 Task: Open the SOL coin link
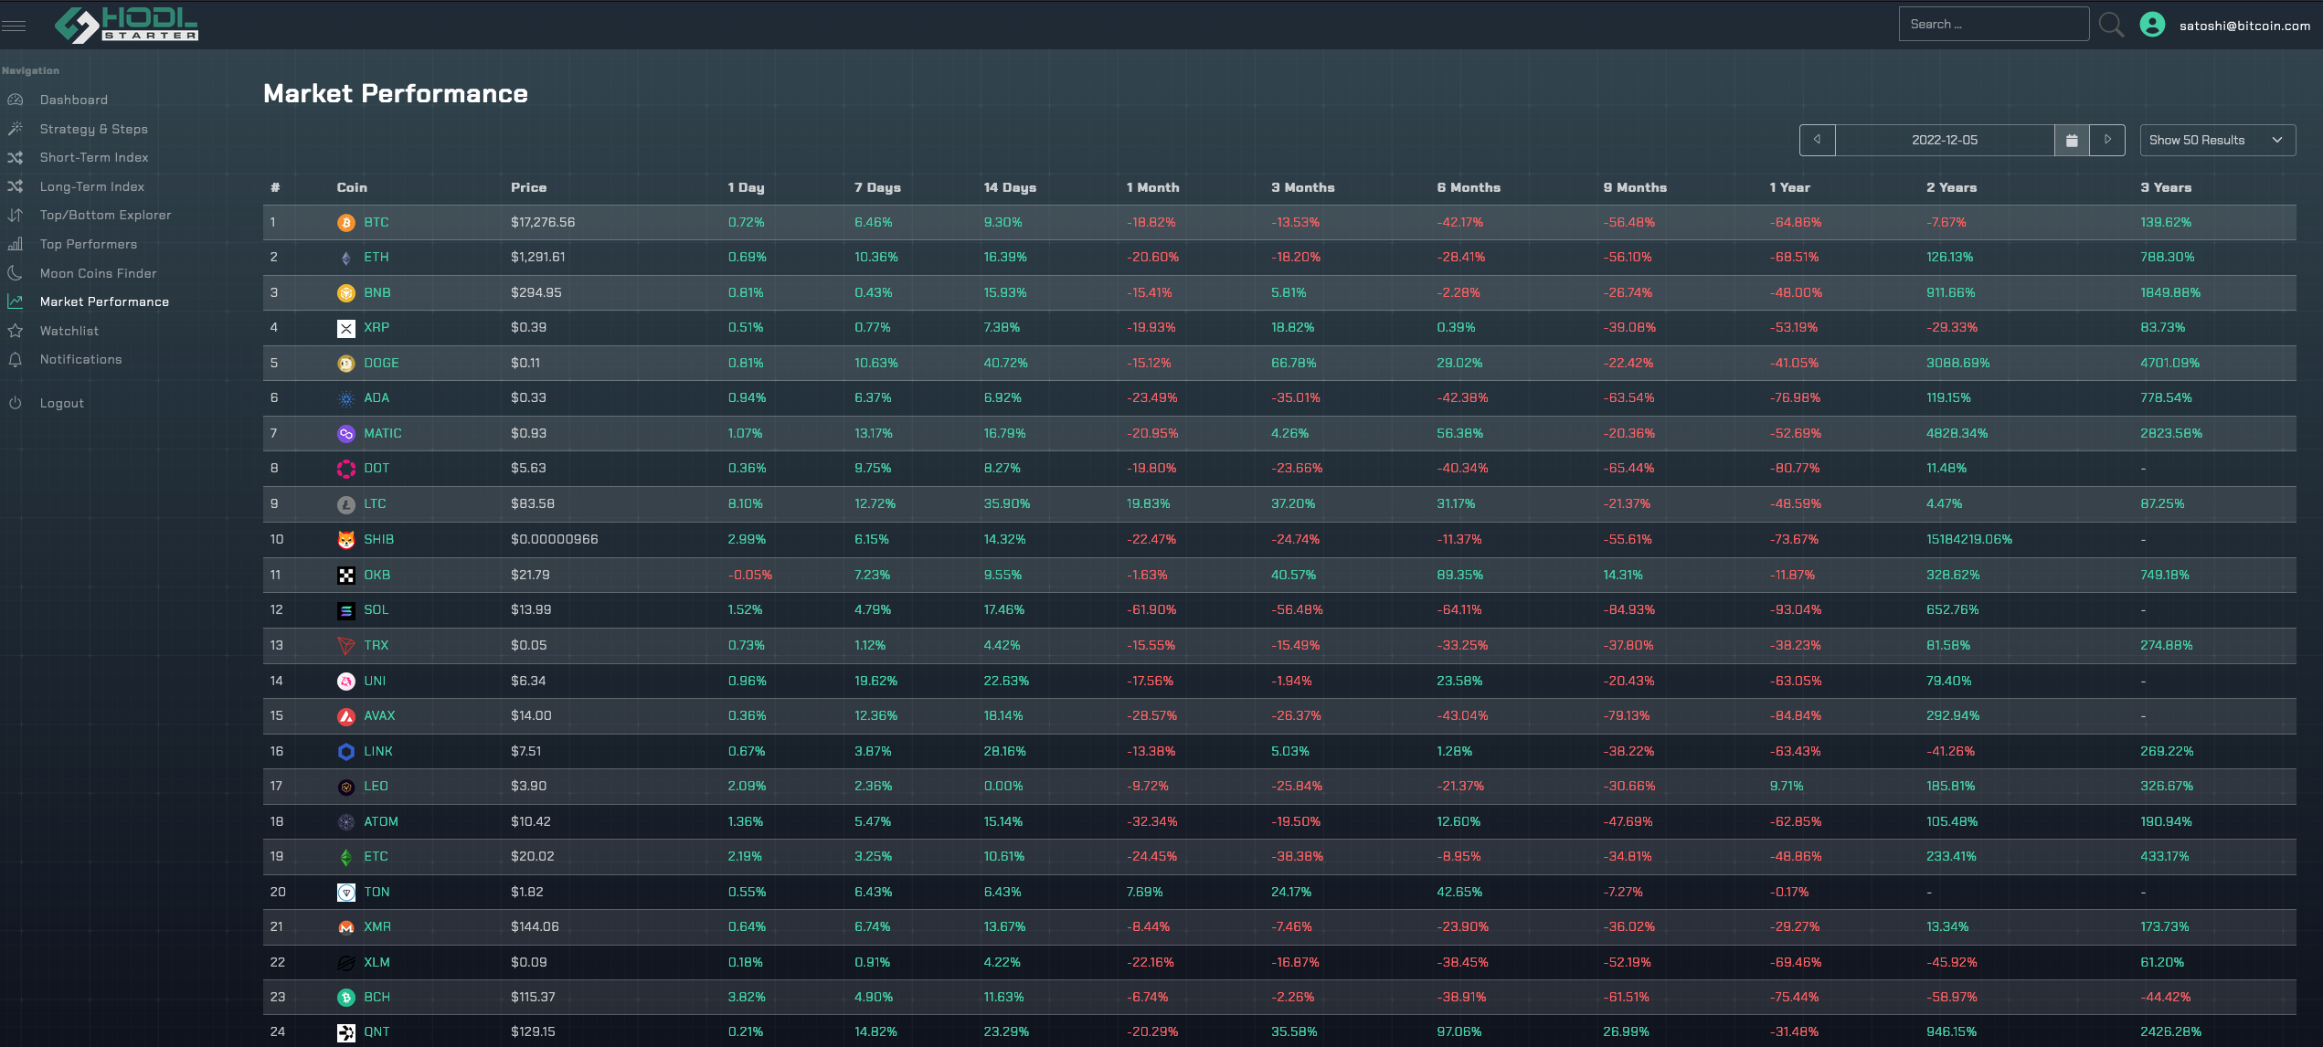pyautogui.click(x=377, y=609)
